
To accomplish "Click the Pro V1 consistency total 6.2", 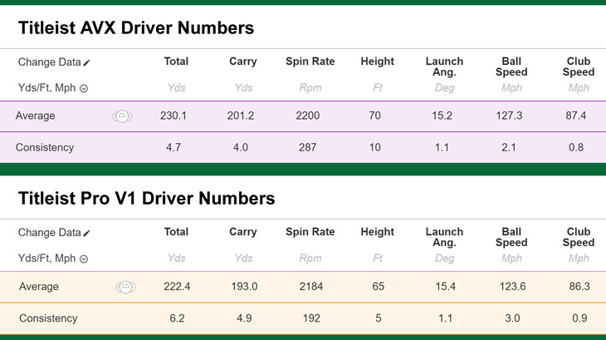I will [x=177, y=318].
